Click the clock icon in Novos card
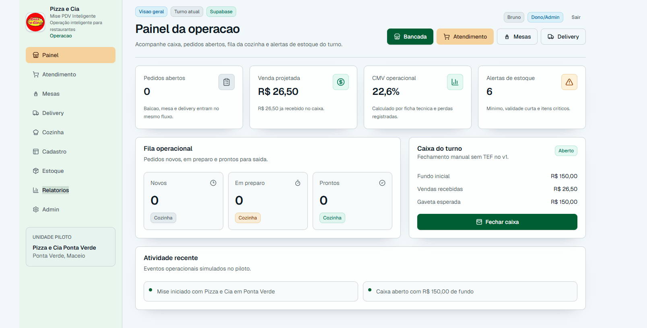647x328 pixels. click(x=213, y=183)
